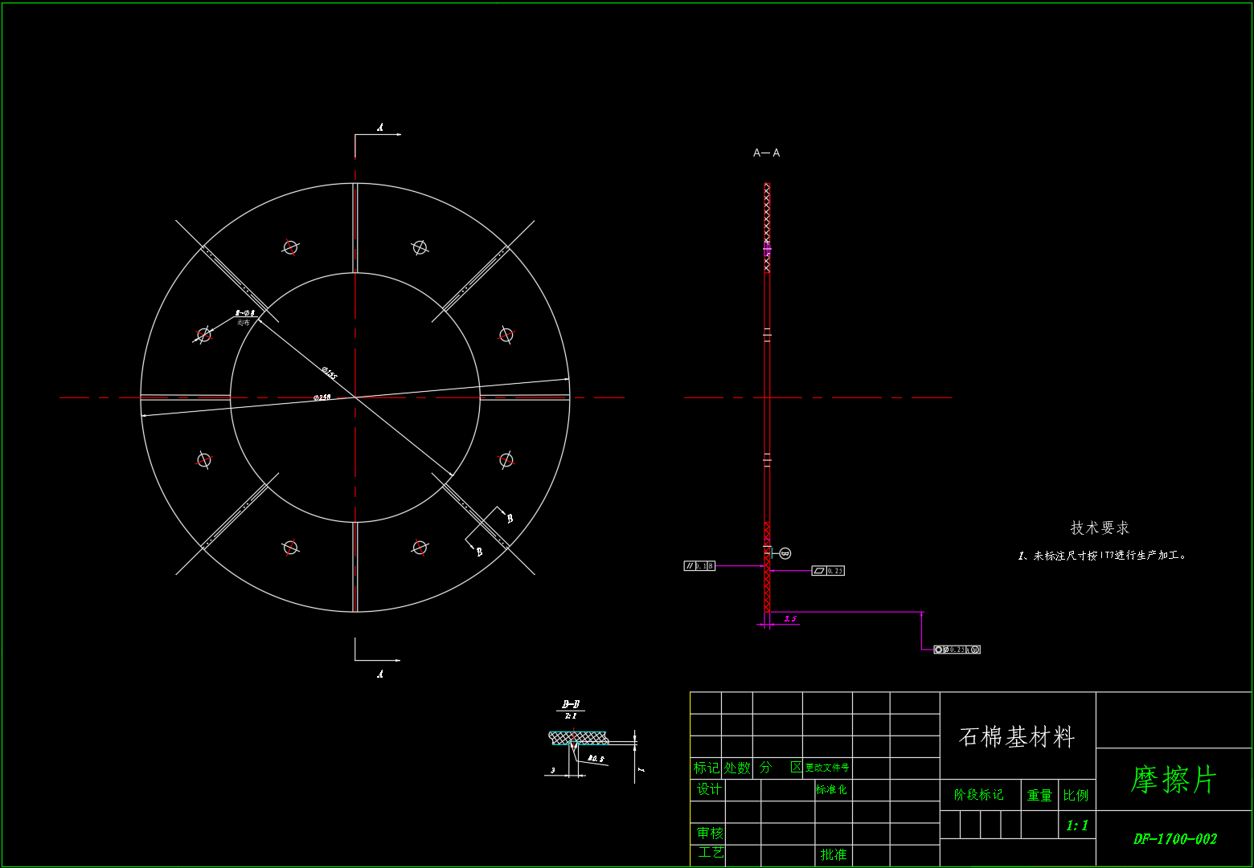Select the 石棉基材料 material text

1017,736
